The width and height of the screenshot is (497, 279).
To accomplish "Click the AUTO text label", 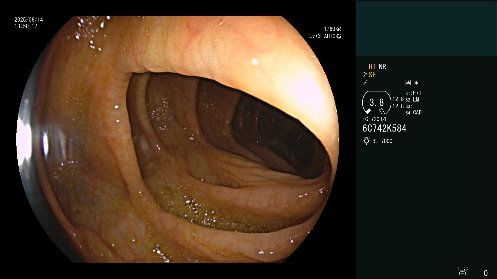I will [x=330, y=36].
